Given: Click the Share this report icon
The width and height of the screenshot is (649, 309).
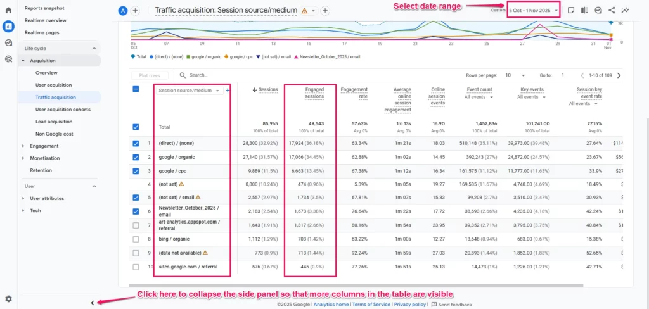Looking at the screenshot, I should (x=612, y=10).
